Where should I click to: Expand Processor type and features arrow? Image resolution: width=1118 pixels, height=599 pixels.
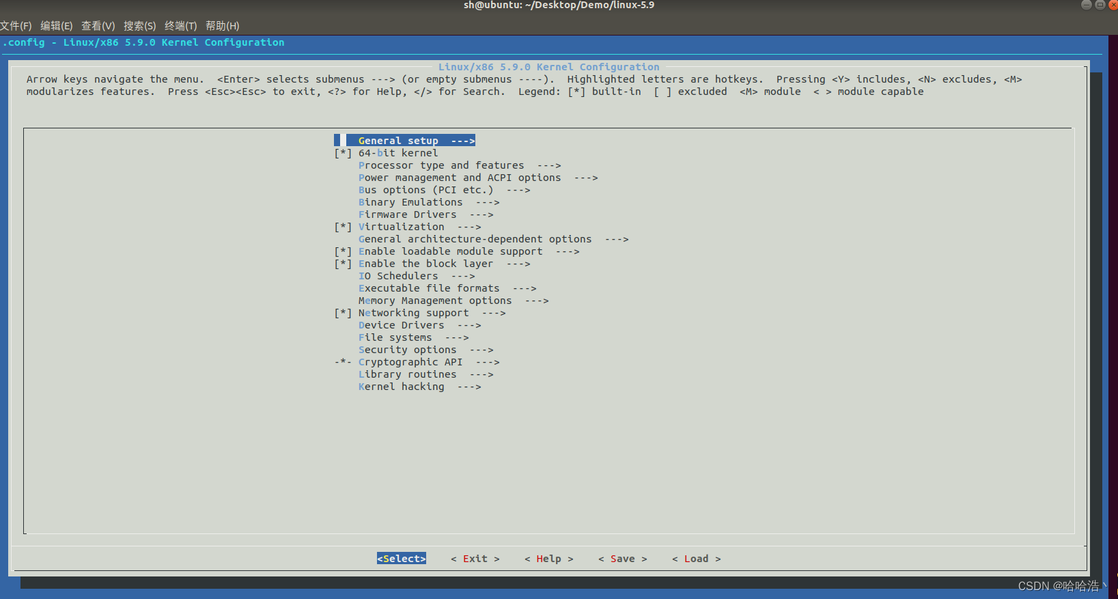tap(549, 165)
